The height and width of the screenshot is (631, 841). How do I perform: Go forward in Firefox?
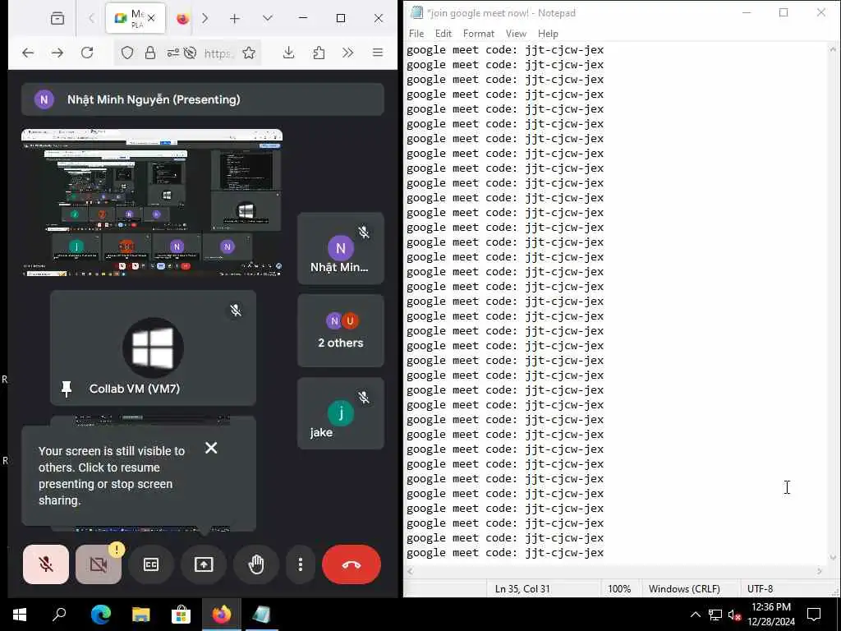click(57, 53)
